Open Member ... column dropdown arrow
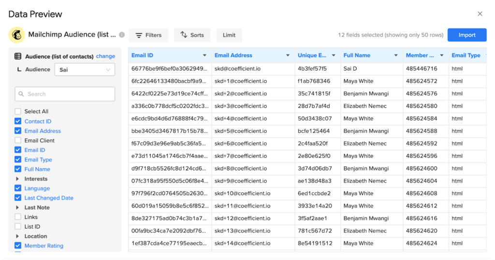The image size is (495, 260). pos(442,56)
